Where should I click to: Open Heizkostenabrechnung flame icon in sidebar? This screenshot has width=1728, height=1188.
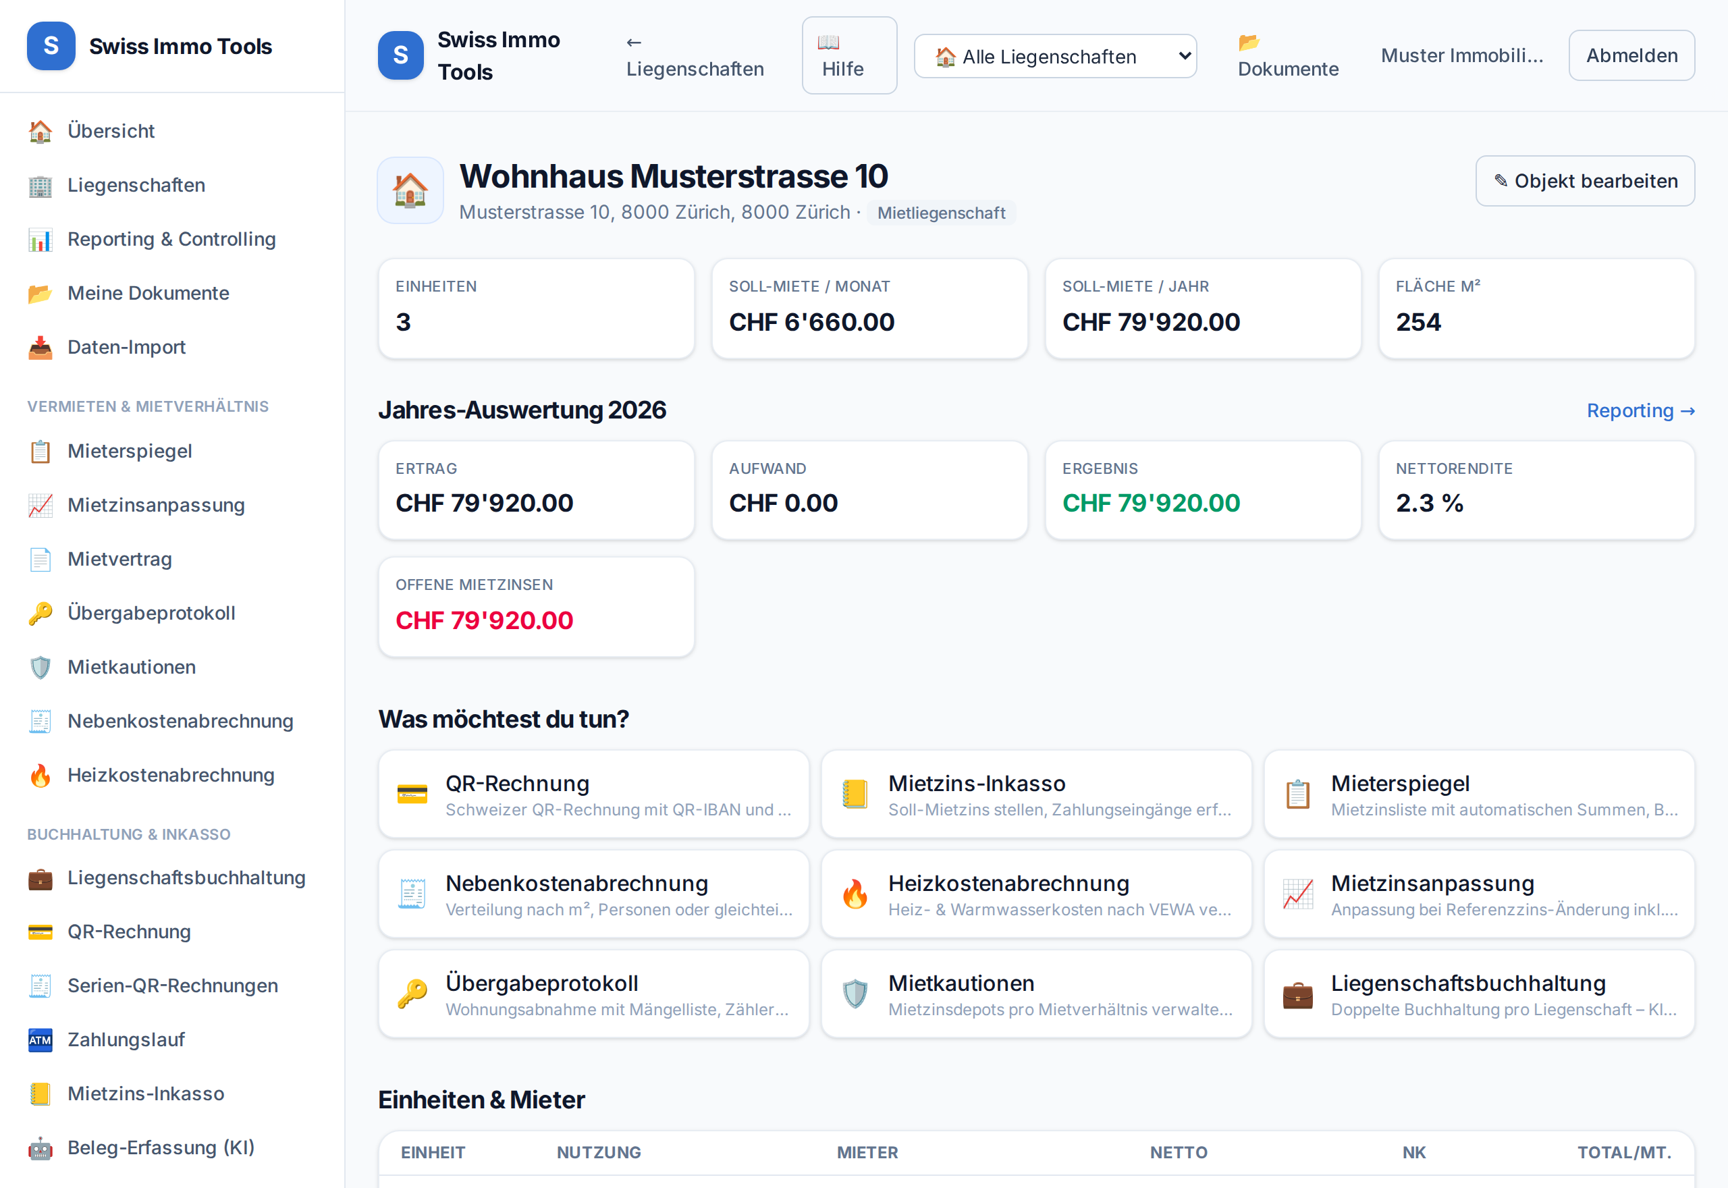[x=40, y=775]
